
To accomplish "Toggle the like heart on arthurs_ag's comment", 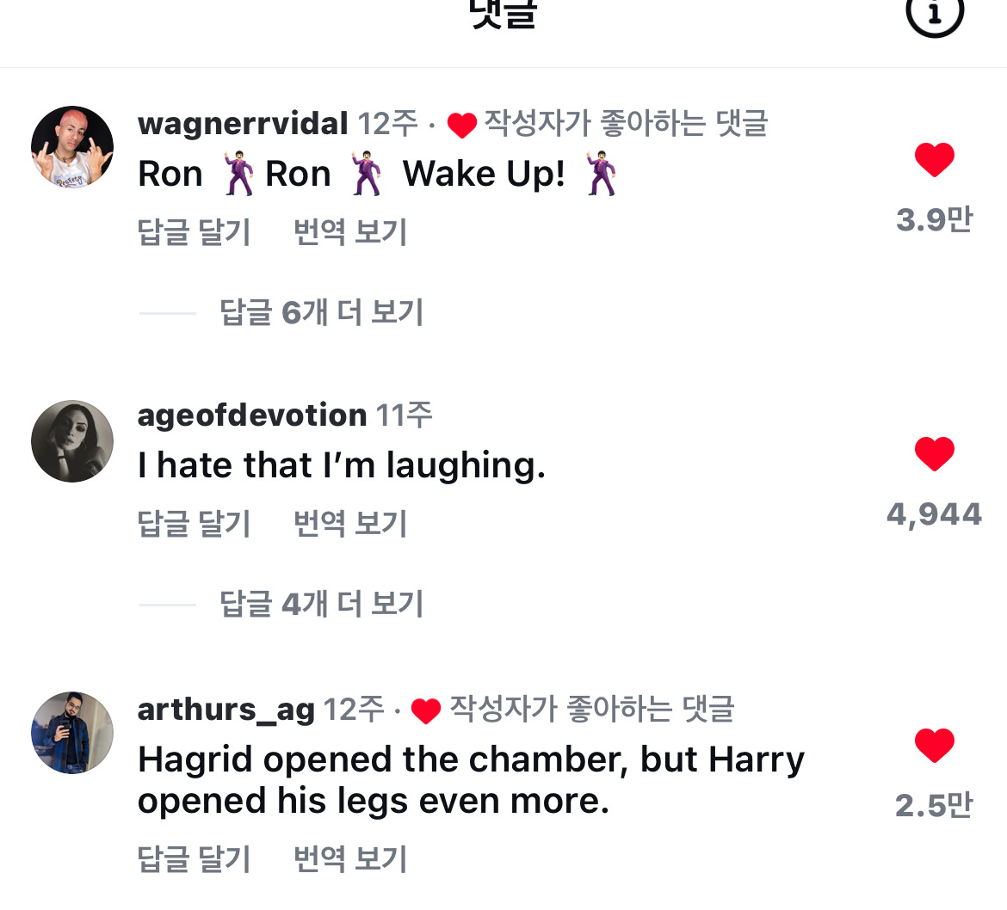I will pos(934,746).
